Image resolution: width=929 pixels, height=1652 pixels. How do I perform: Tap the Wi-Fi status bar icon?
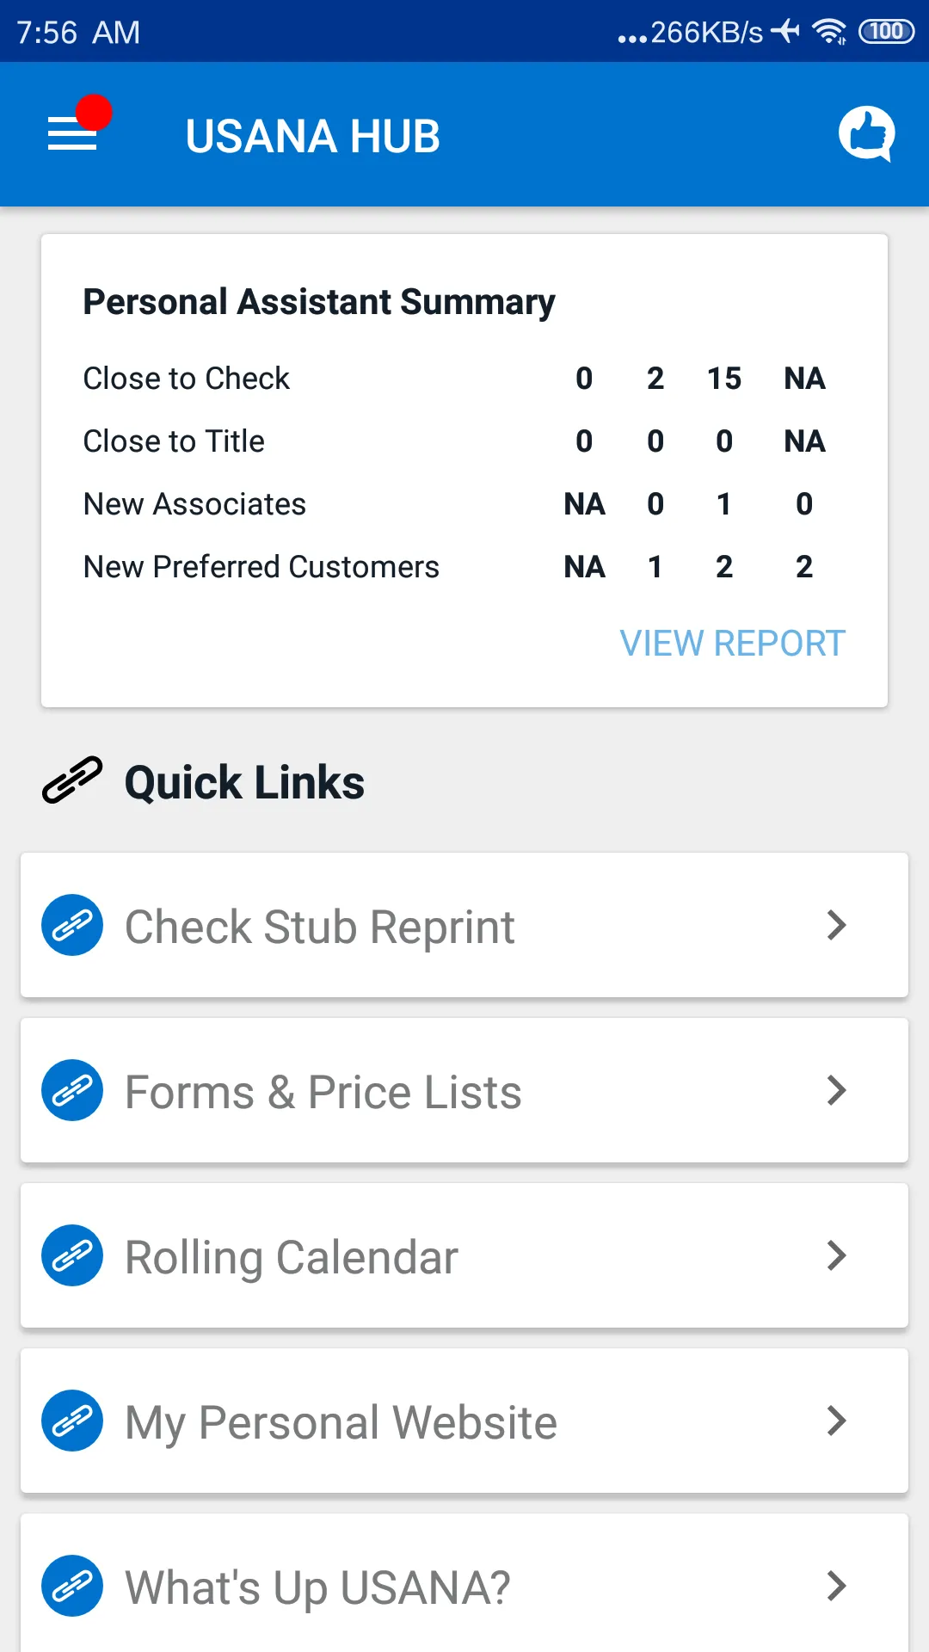pyautogui.click(x=828, y=32)
